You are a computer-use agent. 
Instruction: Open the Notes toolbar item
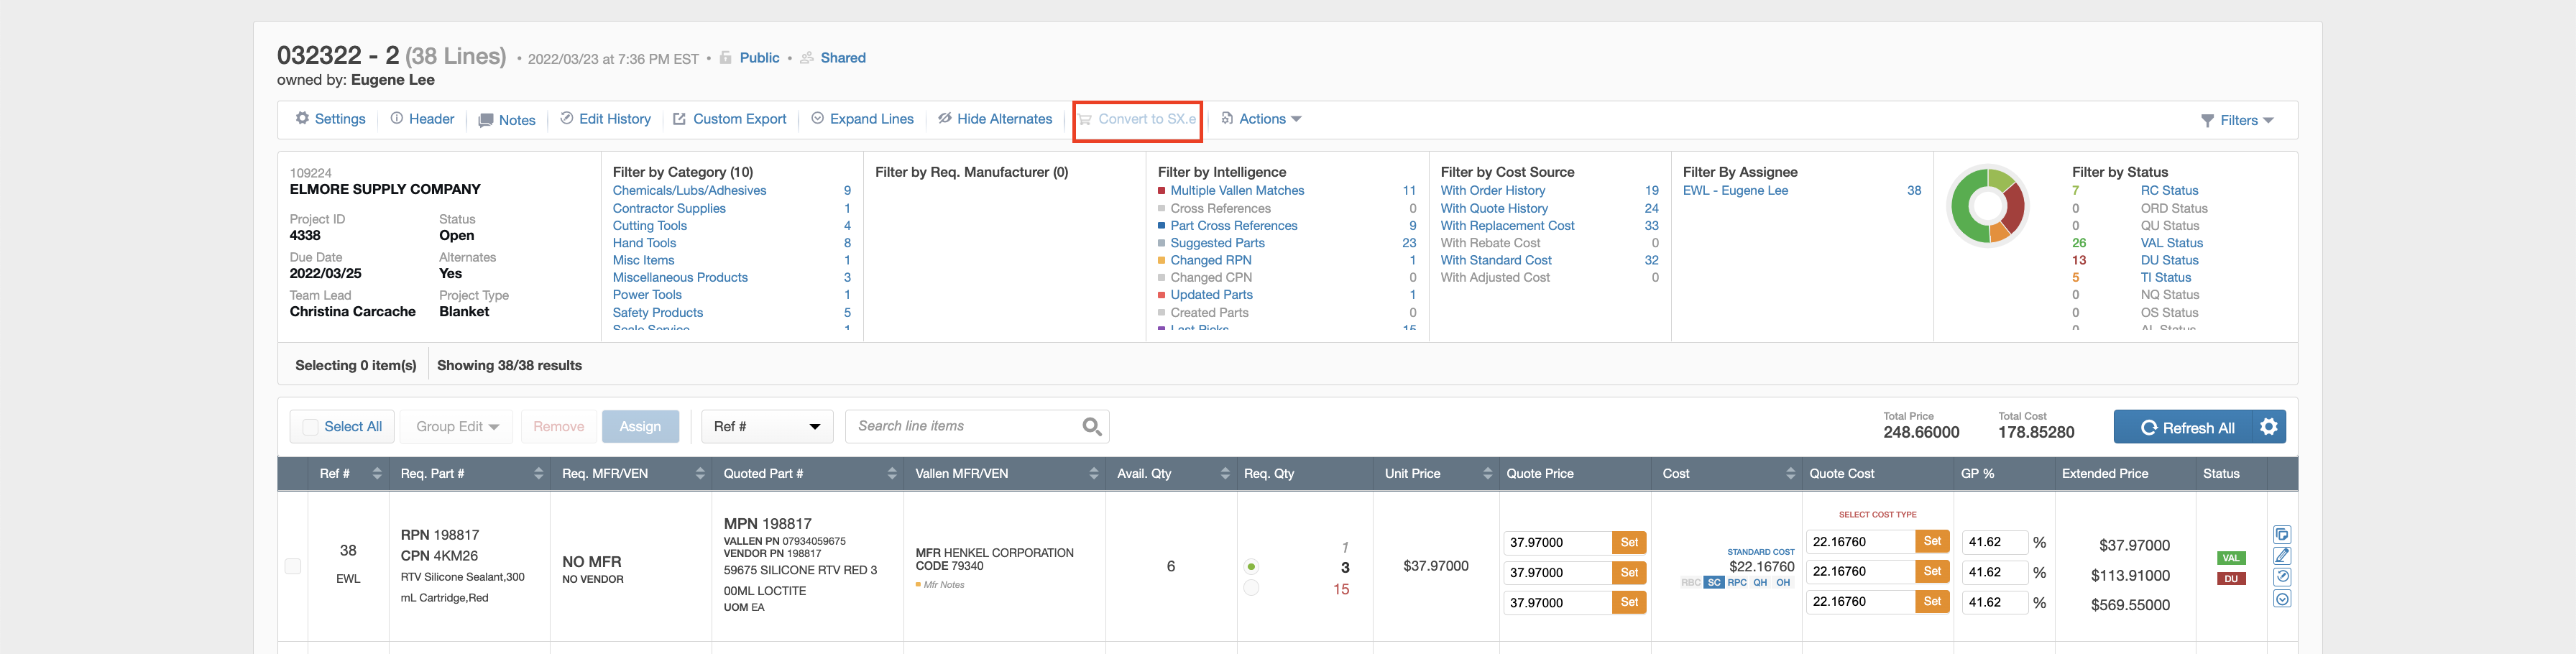[507, 120]
